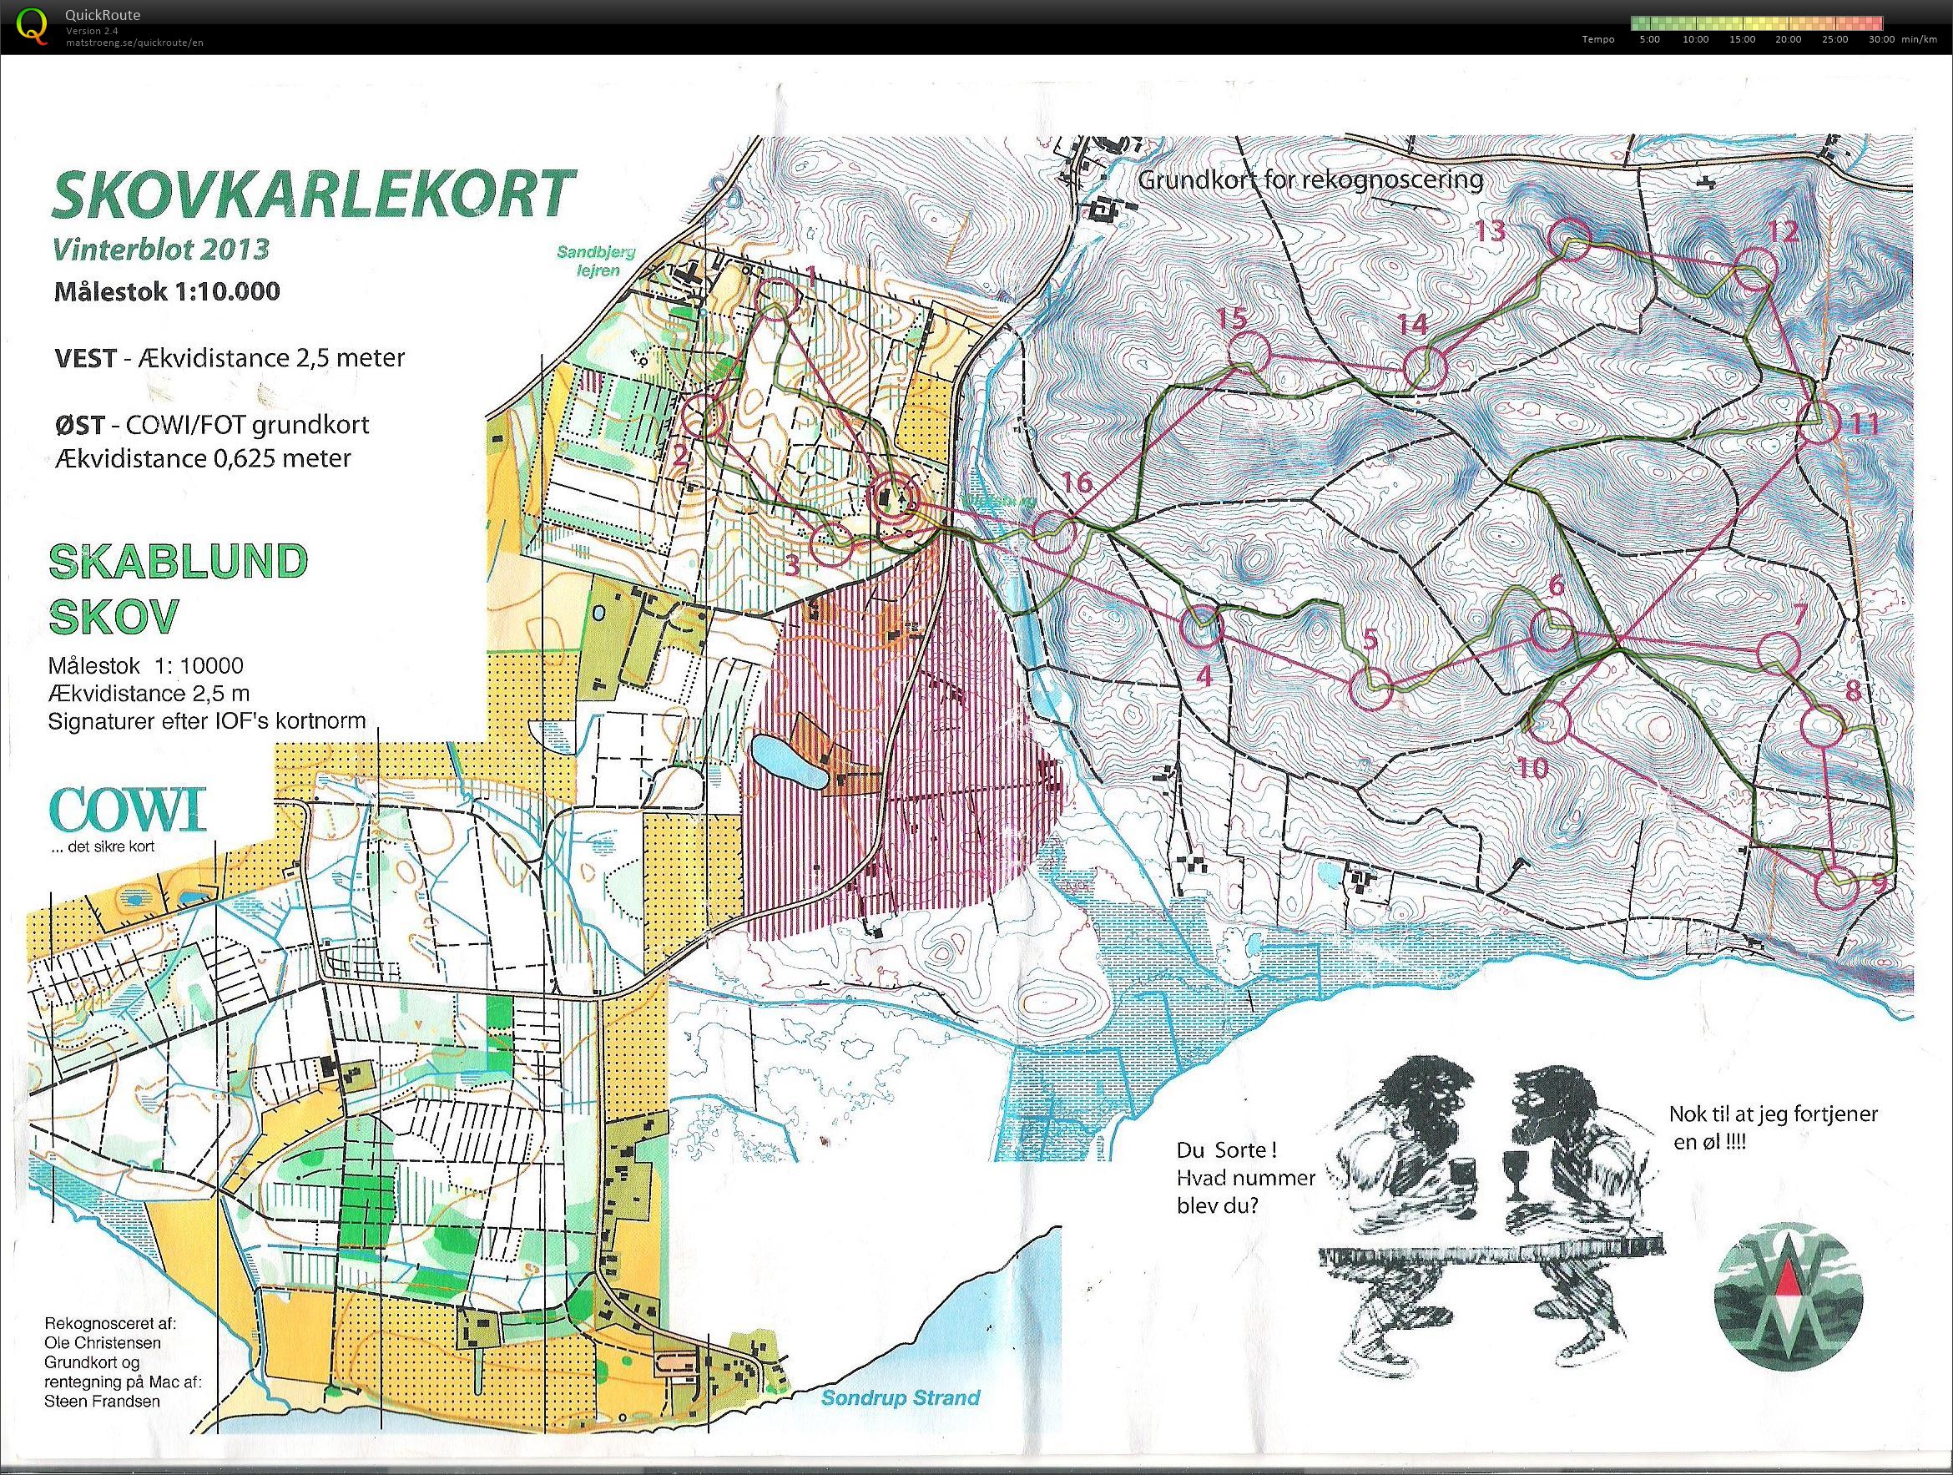The image size is (1953, 1475).
Task: Click the green compass club logo
Action: 1788,1298
